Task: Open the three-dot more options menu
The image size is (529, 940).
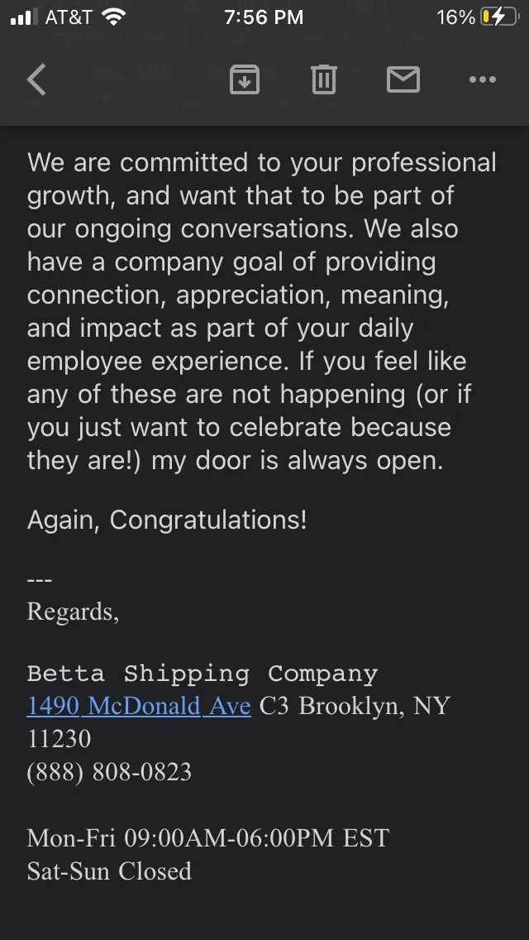Action: 482,79
